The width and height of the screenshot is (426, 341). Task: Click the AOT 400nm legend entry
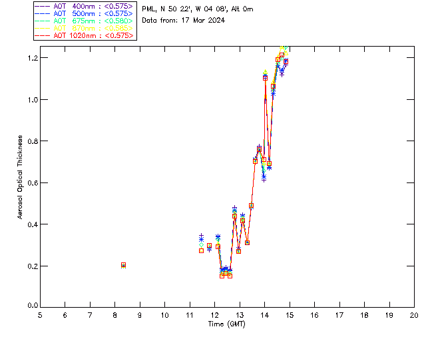84,6
